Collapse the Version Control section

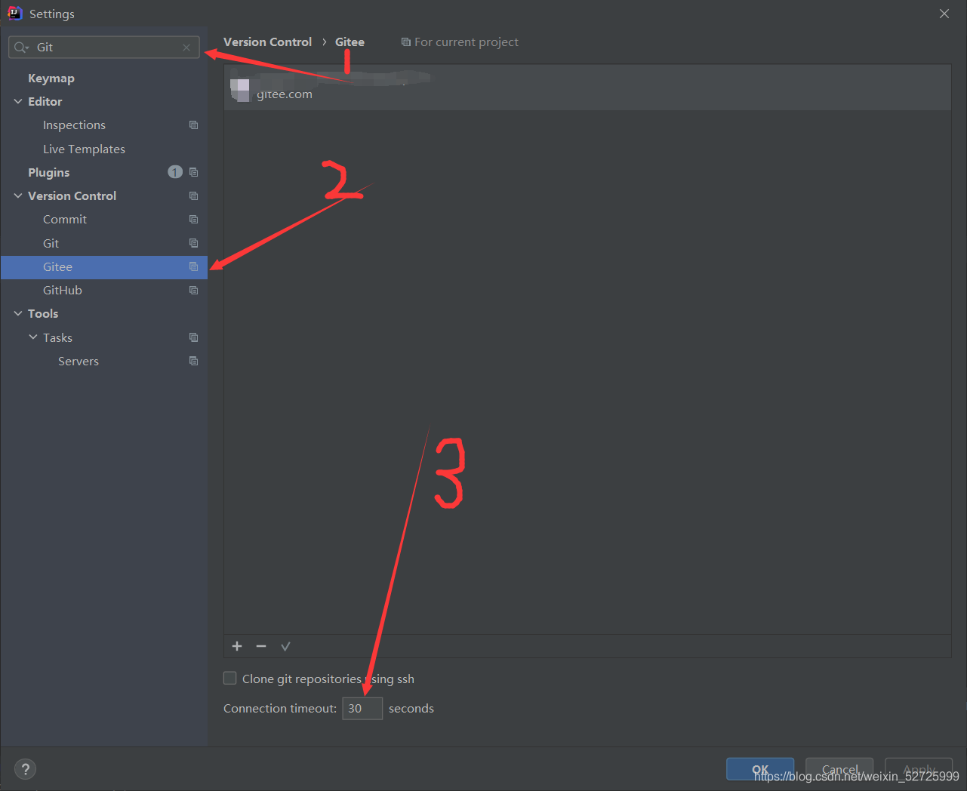tap(18, 195)
